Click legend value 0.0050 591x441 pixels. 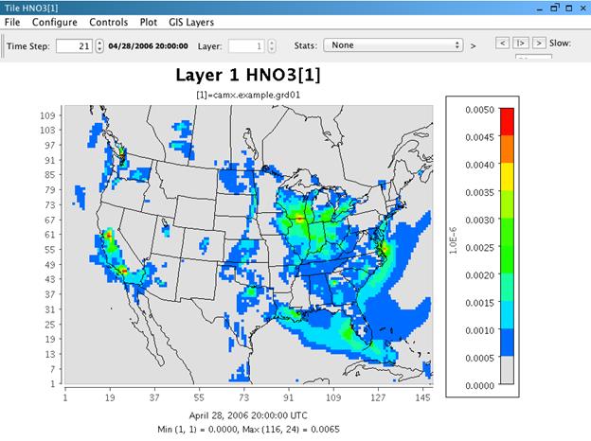coord(479,110)
